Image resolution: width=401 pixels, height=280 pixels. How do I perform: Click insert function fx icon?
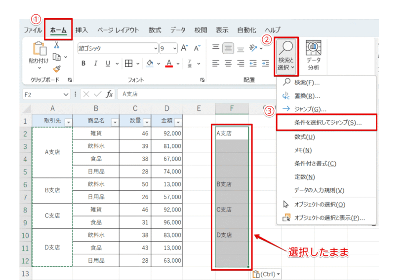click(x=109, y=94)
